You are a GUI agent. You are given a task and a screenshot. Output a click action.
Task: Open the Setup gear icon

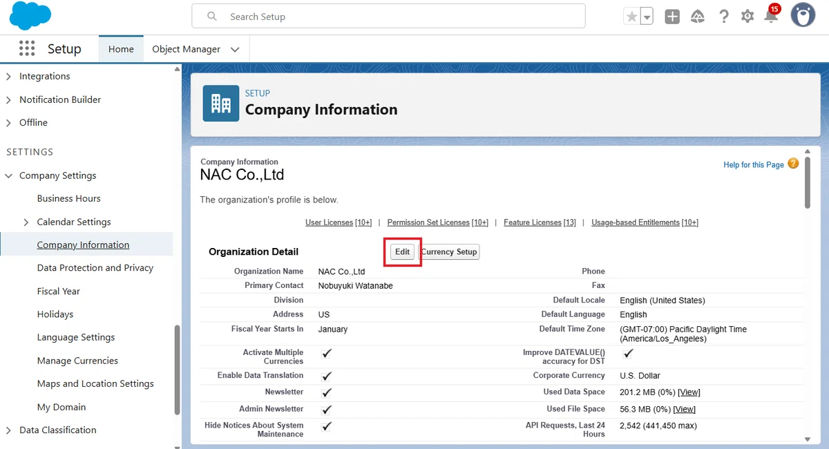tap(747, 17)
